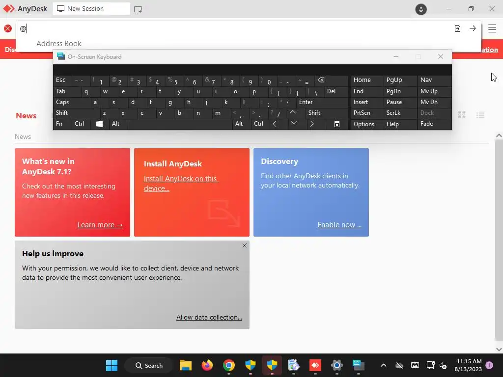Show hidden system tray icons chevron

point(383,365)
